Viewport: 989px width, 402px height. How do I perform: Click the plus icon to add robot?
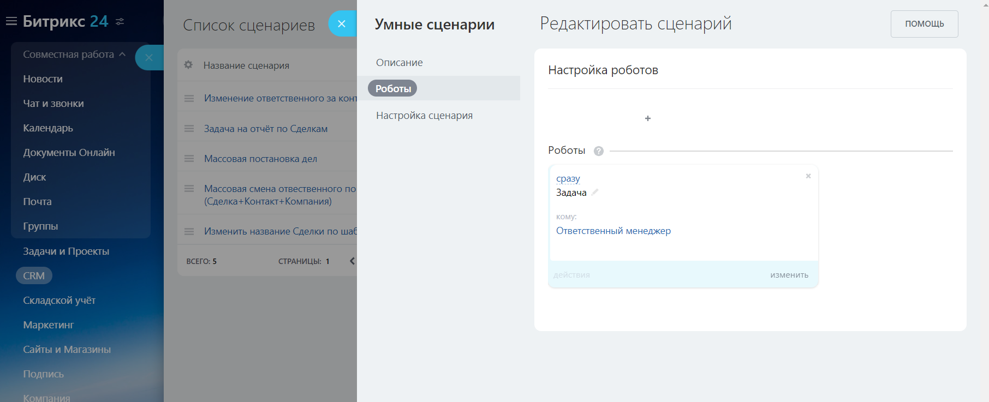click(x=648, y=118)
